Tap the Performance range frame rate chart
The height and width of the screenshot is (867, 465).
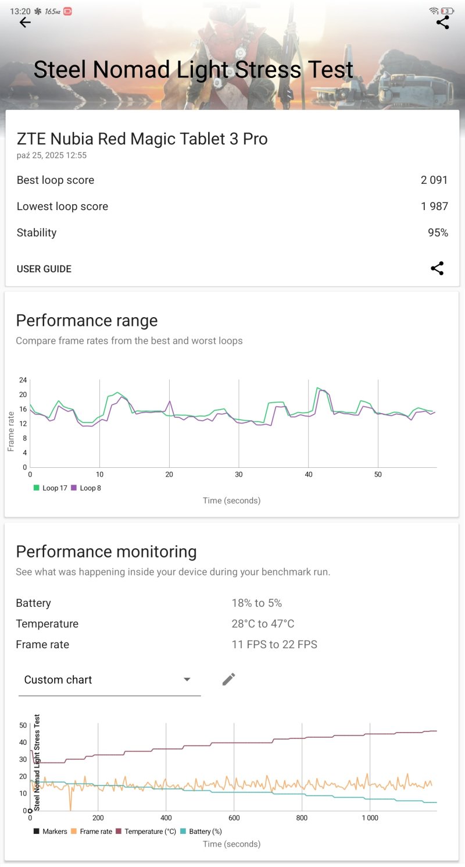(233, 425)
